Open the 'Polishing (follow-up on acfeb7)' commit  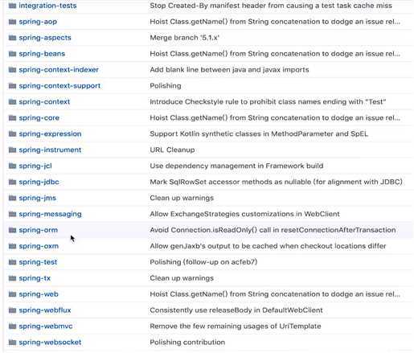[x=203, y=262]
